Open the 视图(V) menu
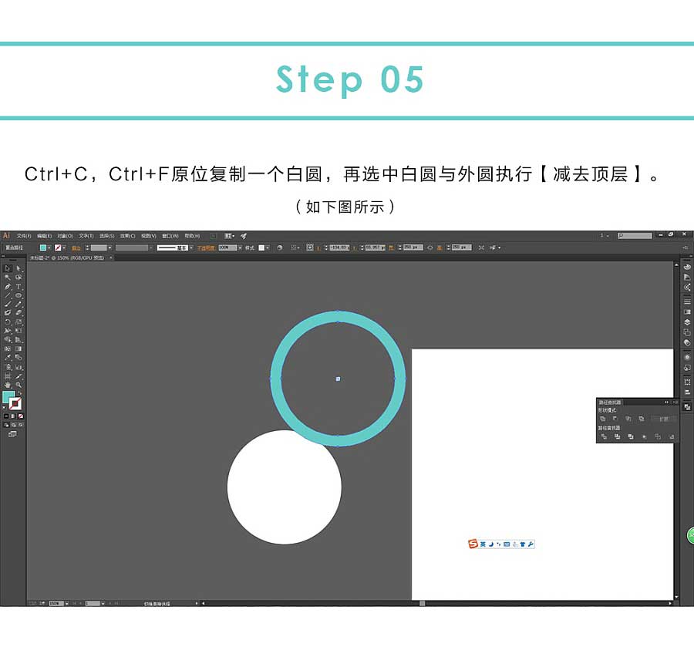The height and width of the screenshot is (667, 694). [148, 236]
